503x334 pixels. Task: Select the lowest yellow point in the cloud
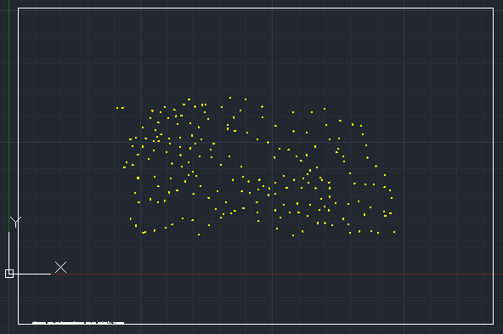(293, 235)
